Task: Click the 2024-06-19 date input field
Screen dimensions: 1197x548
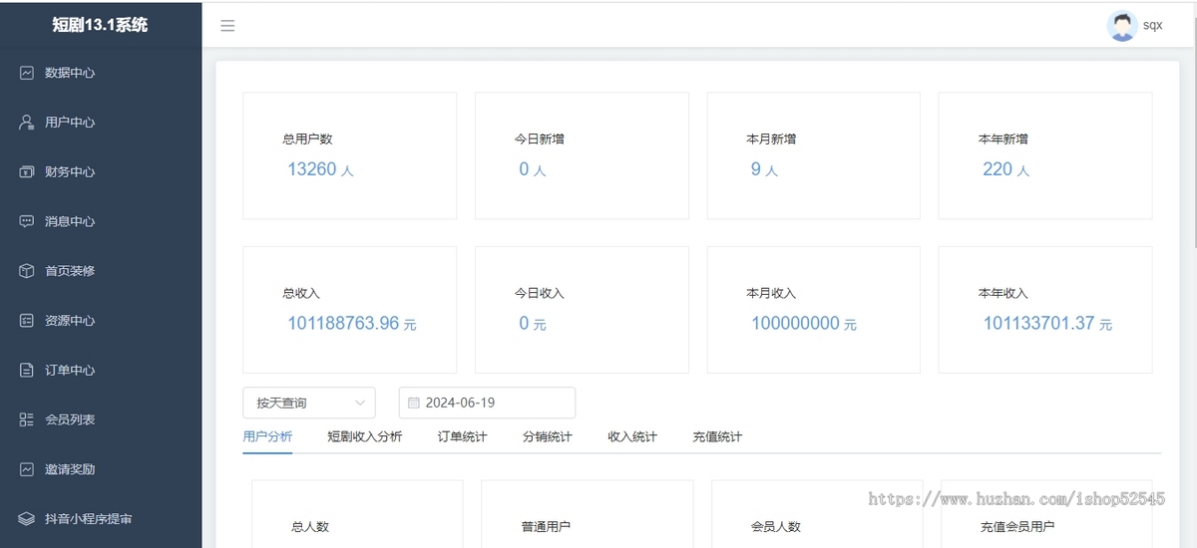Action: coord(487,403)
